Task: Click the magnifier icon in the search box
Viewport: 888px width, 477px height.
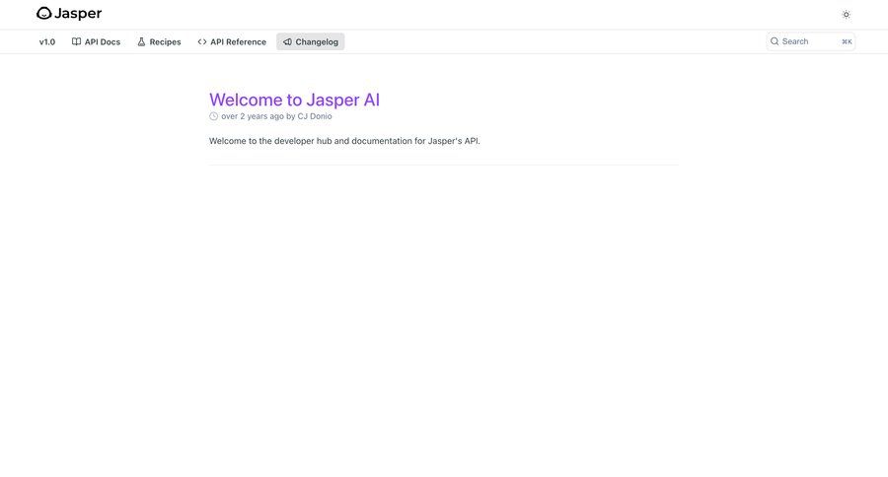Action: click(775, 41)
